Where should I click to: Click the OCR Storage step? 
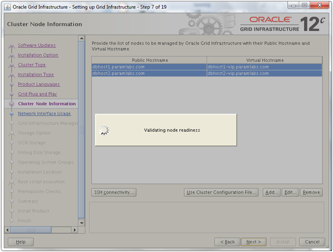click(32, 143)
